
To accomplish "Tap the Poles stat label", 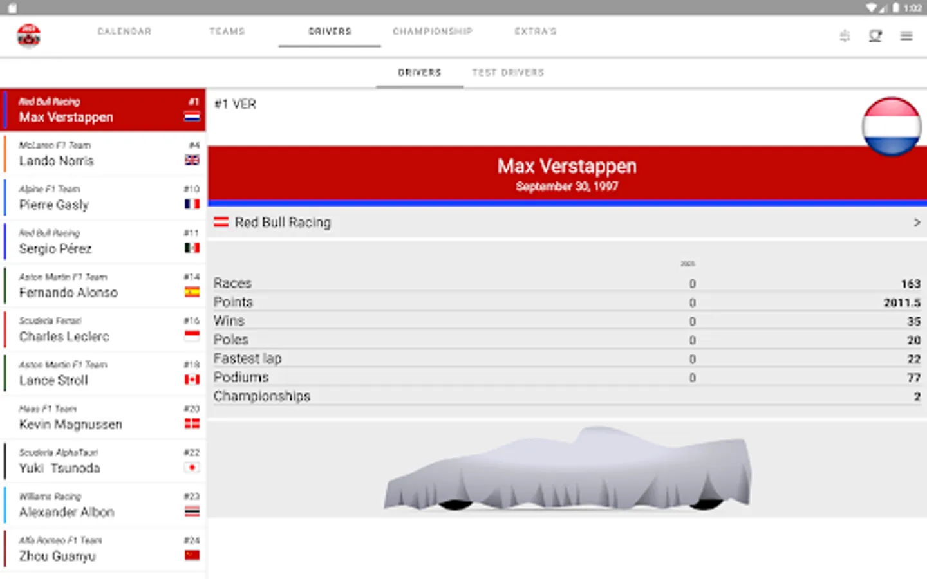I will point(231,340).
